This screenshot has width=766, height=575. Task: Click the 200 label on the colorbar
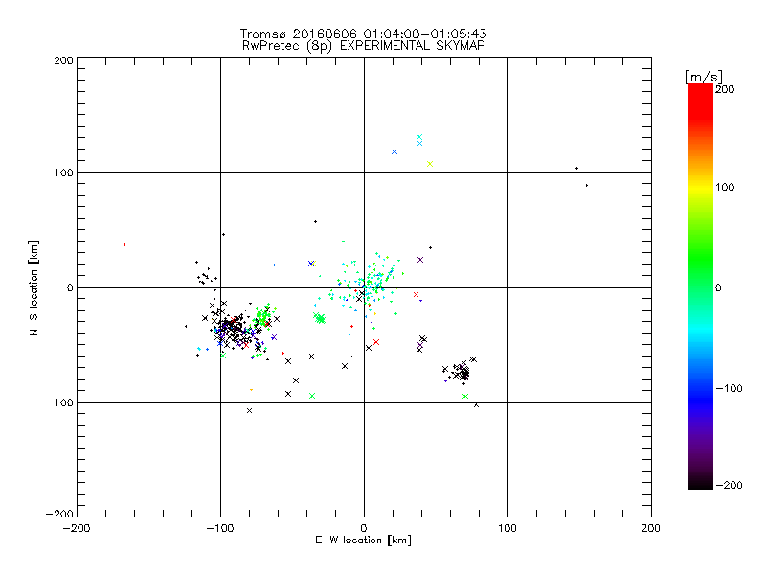click(725, 89)
